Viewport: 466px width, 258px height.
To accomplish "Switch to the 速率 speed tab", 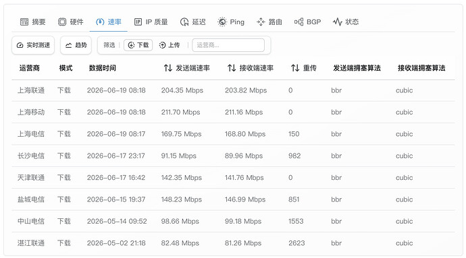I will 109,22.
